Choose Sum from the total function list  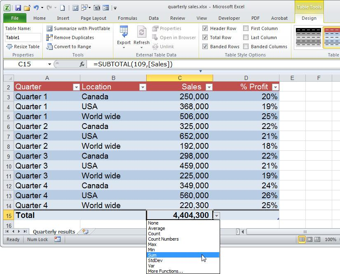click(183, 255)
